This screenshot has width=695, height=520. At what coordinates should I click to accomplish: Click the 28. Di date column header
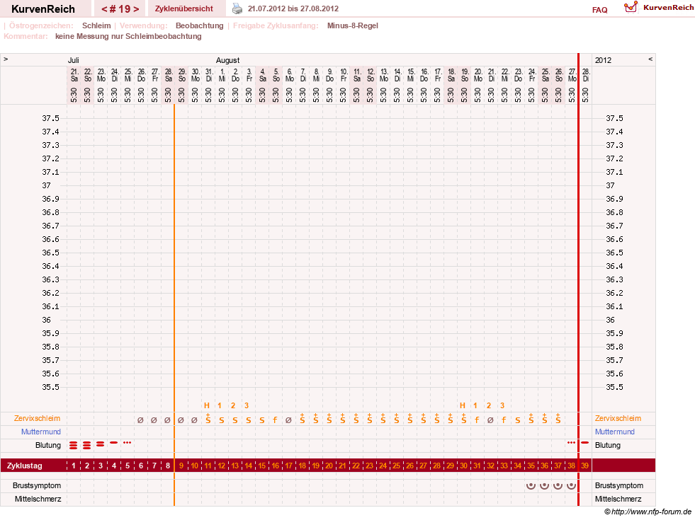(x=585, y=75)
